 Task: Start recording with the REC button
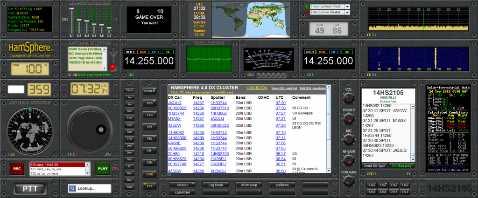pos(17,169)
